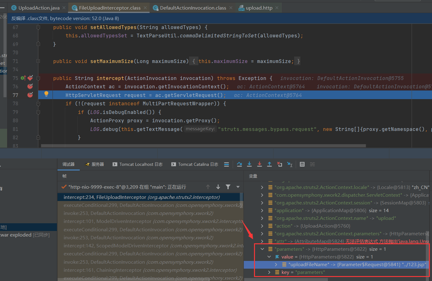Switch to the UploadAction.java tab
The height and width of the screenshot is (281, 432).
tap(39, 8)
